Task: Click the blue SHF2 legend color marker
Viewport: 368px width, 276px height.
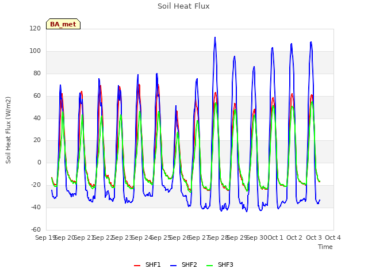Action: coord(173,266)
